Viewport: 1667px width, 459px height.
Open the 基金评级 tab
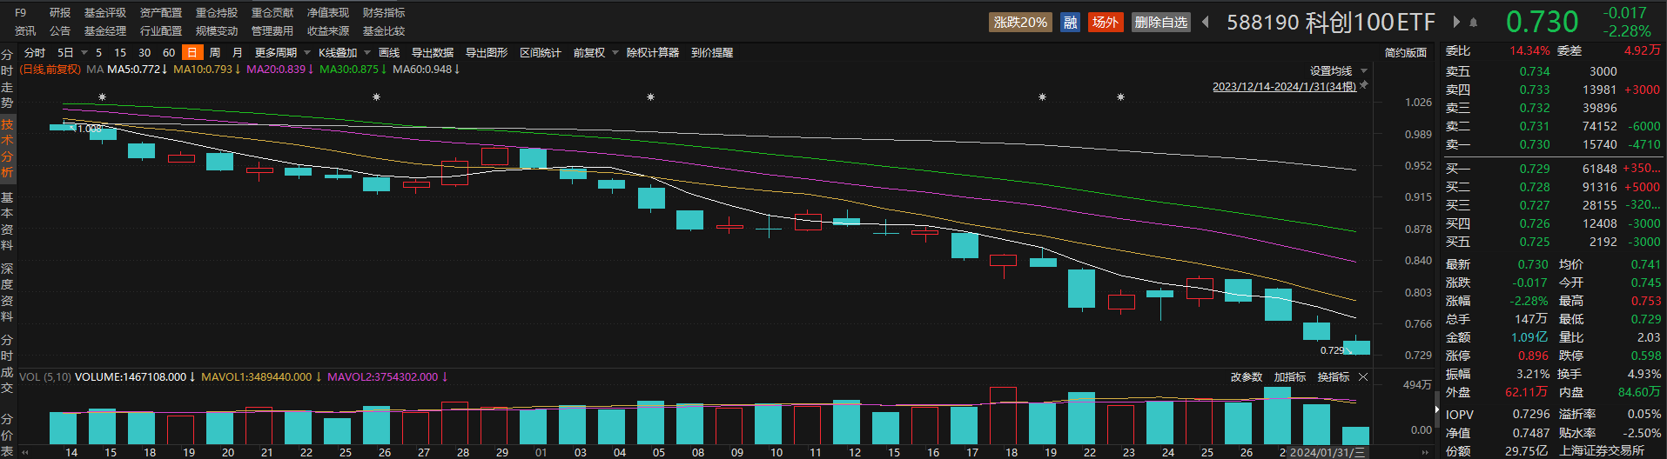point(105,12)
